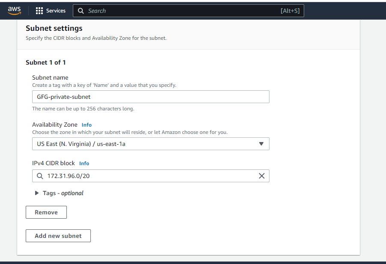Click the Subnet name field with GFG-private-subnet
This screenshot has height=264, width=386.
pos(150,97)
